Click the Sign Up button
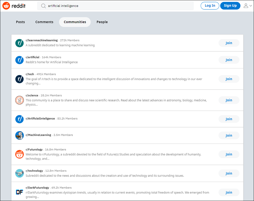 [230, 6]
